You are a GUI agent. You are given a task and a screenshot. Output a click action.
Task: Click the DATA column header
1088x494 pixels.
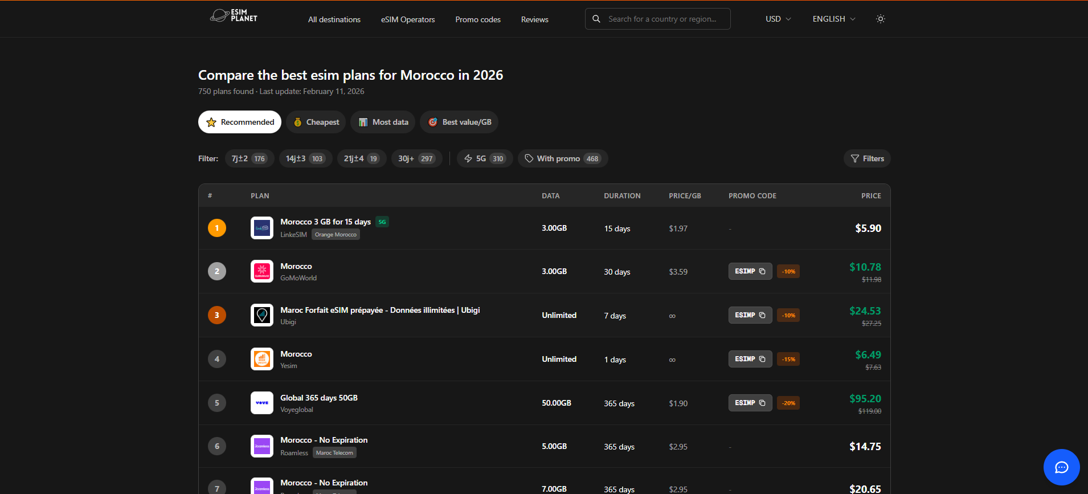[550, 196]
